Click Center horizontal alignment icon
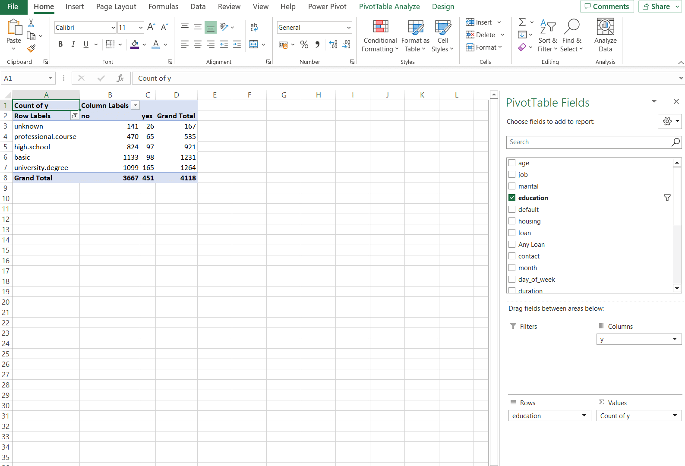Image resolution: width=685 pixels, height=466 pixels. tap(198, 44)
